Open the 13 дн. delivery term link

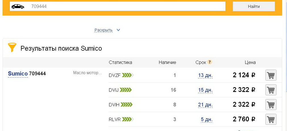tap(205, 75)
